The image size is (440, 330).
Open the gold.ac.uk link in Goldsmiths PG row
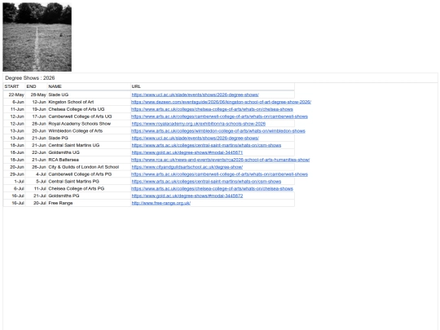click(x=187, y=196)
